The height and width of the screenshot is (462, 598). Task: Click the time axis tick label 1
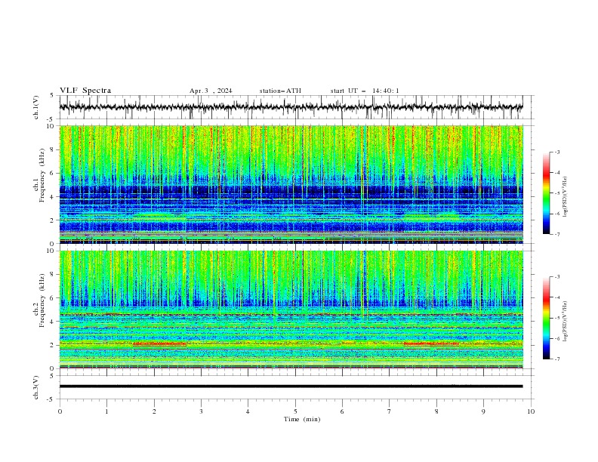pos(106,411)
